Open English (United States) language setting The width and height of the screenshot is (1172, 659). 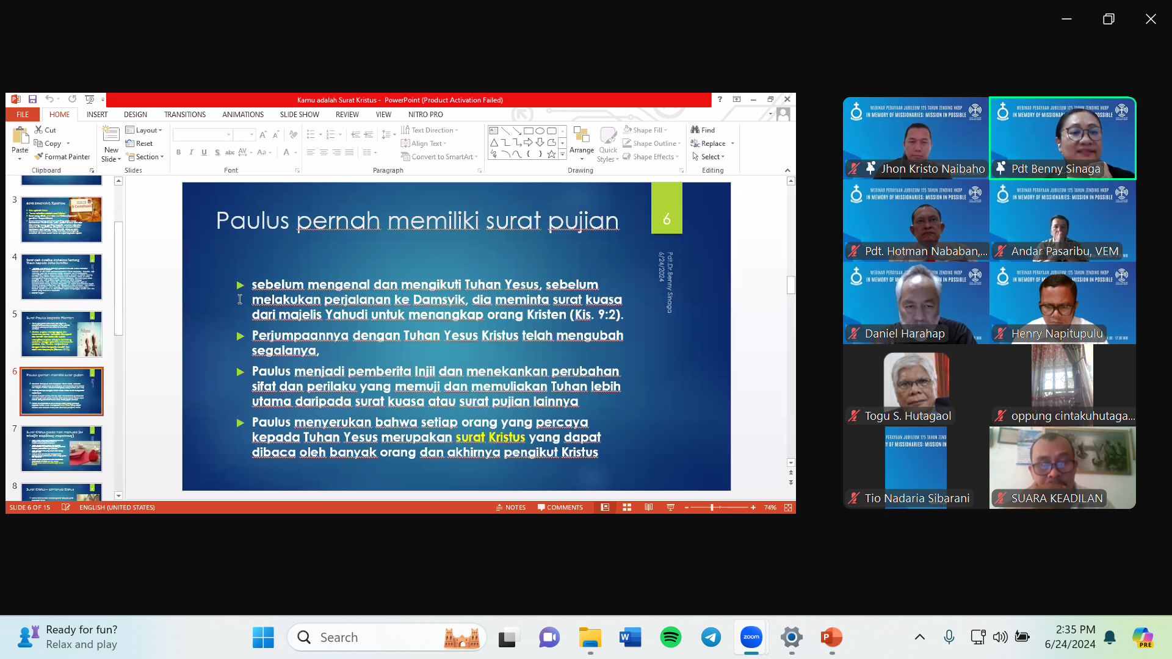click(117, 507)
